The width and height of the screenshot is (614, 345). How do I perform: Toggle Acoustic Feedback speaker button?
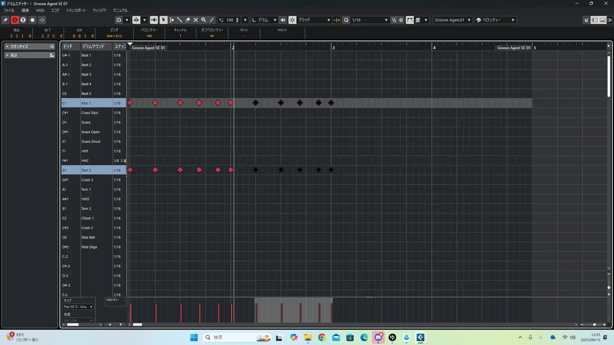click(x=154, y=20)
